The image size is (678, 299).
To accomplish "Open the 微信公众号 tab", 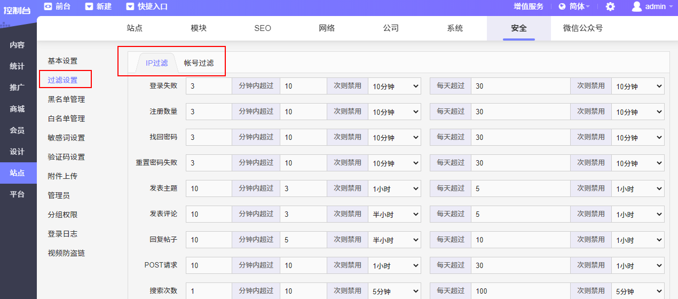I will [582, 28].
